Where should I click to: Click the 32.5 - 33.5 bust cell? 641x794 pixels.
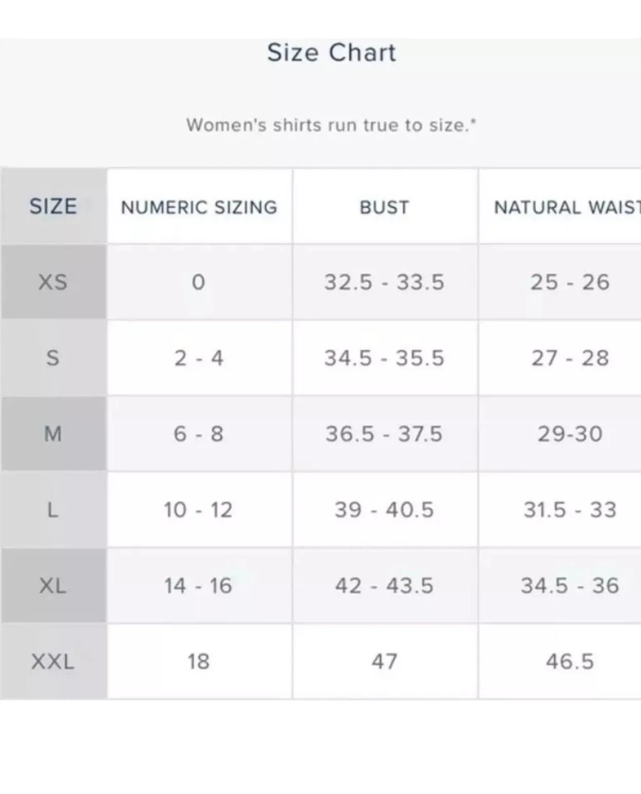(x=385, y=282)
